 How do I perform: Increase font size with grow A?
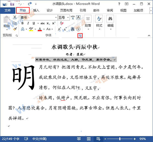point(59,29)
